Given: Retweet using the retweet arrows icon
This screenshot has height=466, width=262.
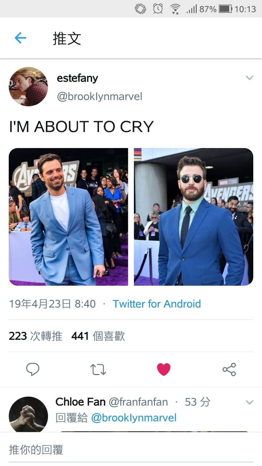Looking at the screenshot, I should click(x=98, y=370).
